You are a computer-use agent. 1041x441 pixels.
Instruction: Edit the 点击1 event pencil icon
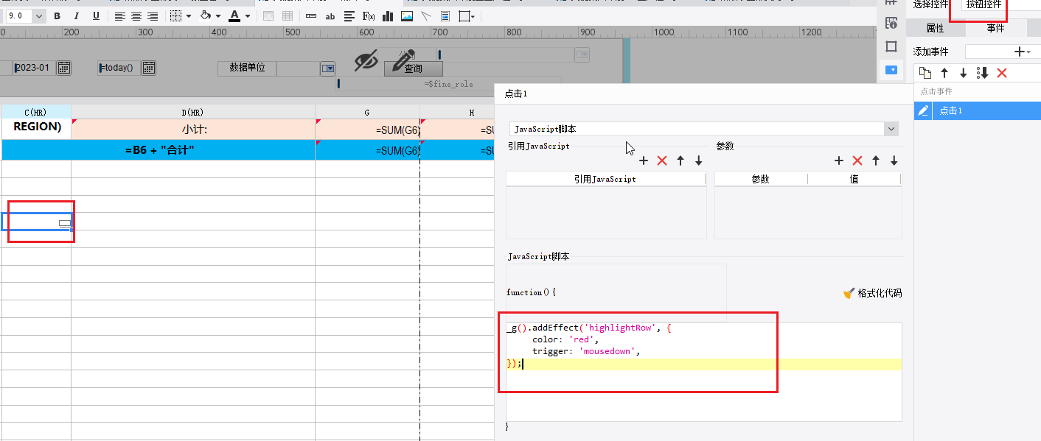[x=923, y=110]
